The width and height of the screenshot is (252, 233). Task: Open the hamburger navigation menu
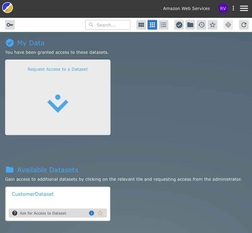click(244, 8)
